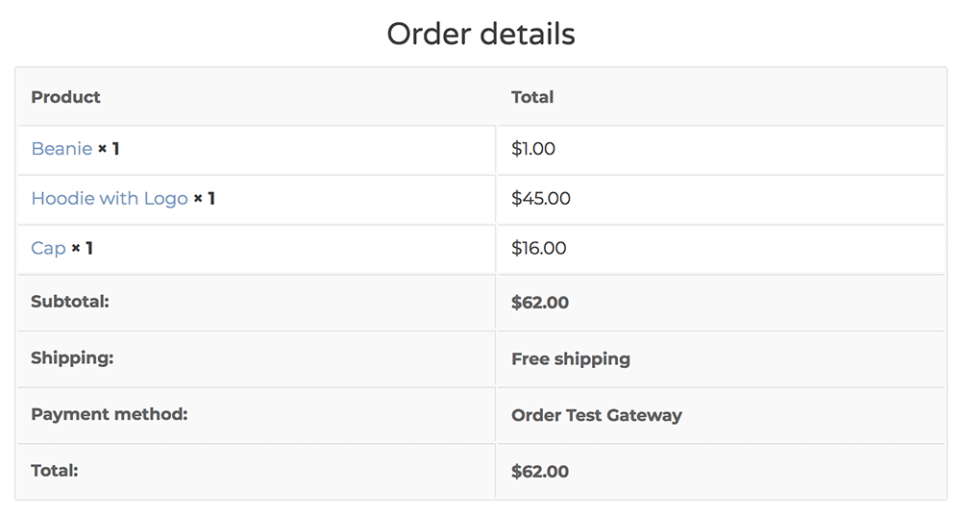
Task: Click the Total label in the bottom row
Action: coord(55,471)
